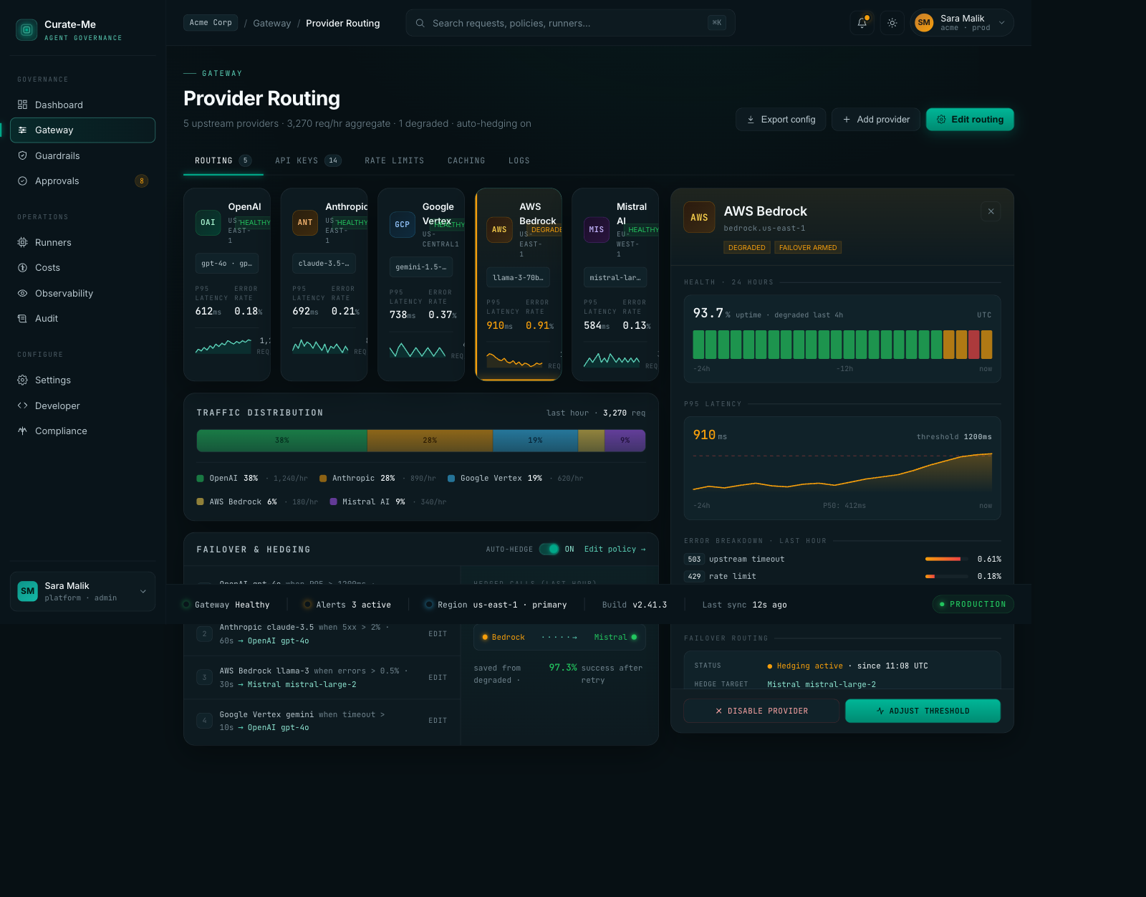Click the Edit routing button
The width and height of the screenshot is (1146, 897).
[x=969, y=120]
